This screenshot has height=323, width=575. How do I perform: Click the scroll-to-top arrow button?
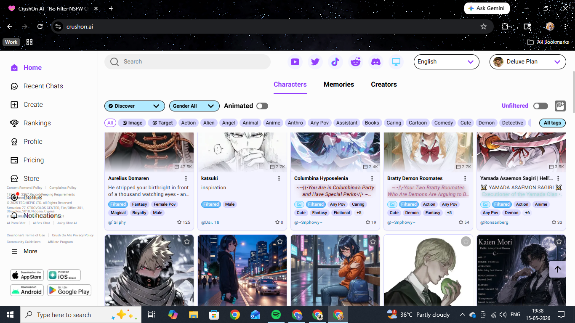pyautogui.click(x=558, y=269)
